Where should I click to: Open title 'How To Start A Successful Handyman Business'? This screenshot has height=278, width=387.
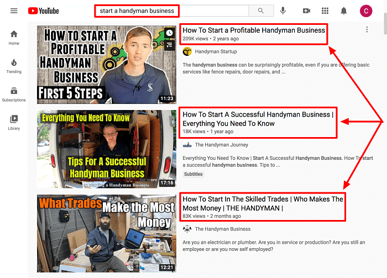coord(258,119)
